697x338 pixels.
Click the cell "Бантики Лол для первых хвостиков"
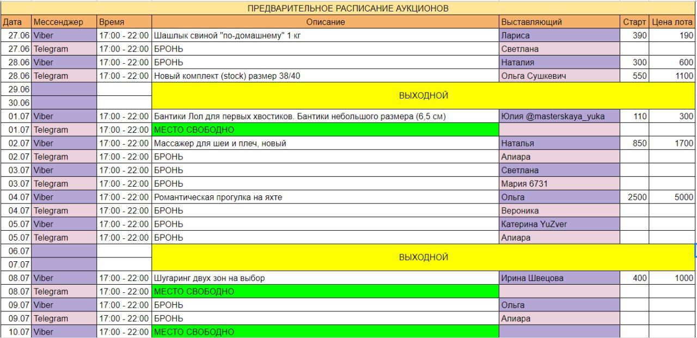tap(326, 116)
